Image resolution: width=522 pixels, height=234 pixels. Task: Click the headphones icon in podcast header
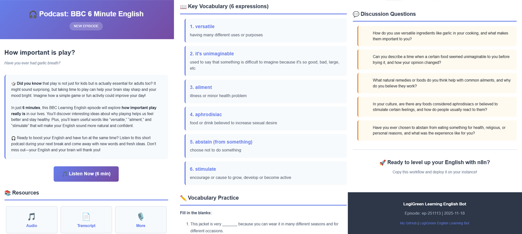click(x=33, y=14)
